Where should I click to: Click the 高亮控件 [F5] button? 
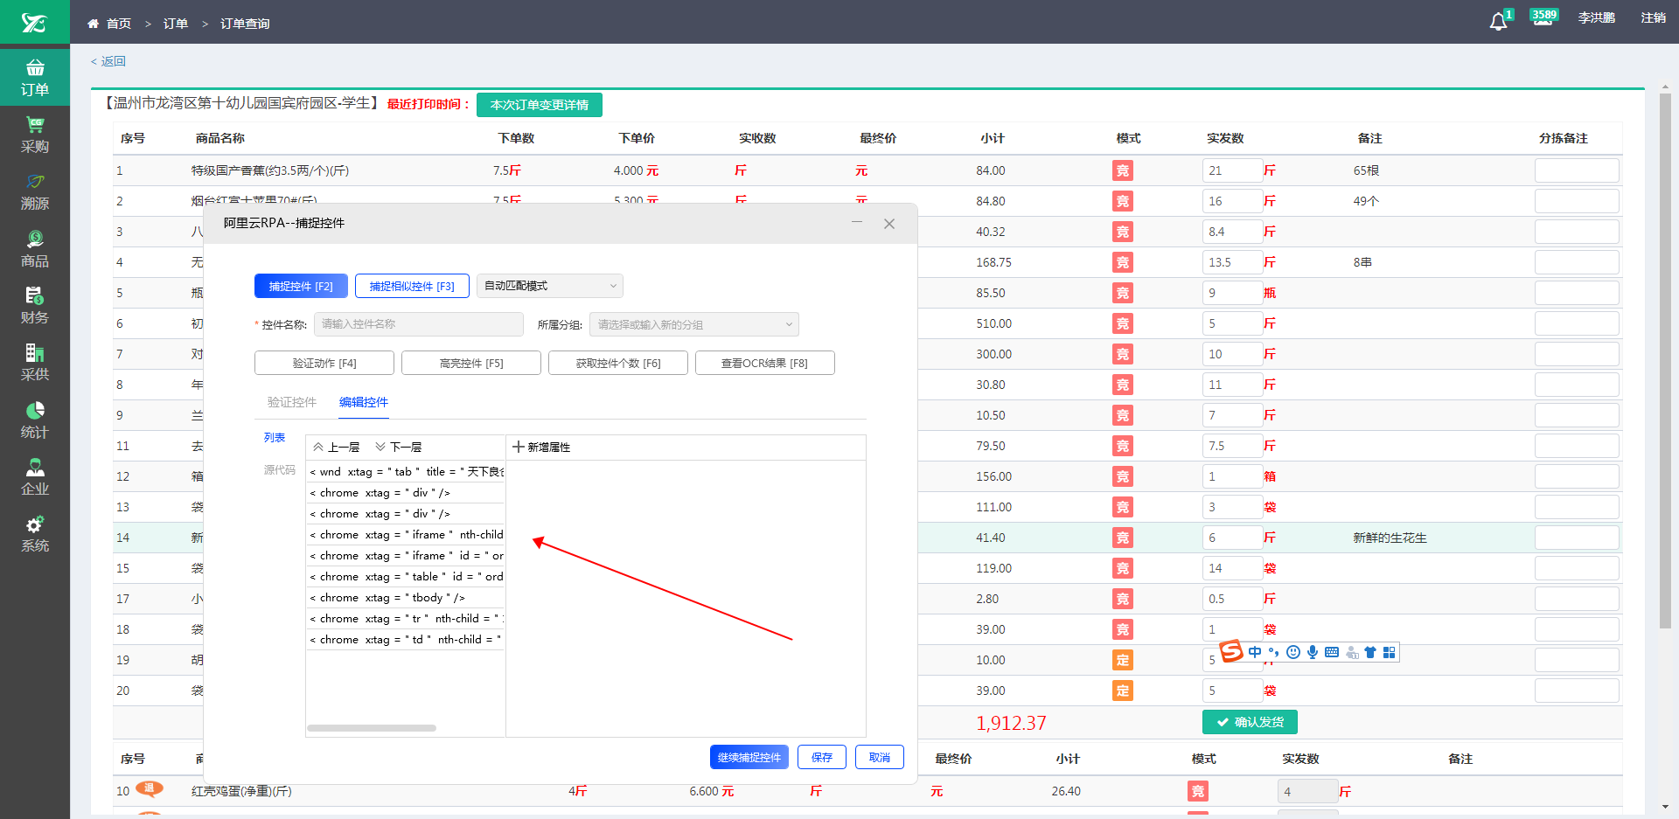click(x=471, y=363)
